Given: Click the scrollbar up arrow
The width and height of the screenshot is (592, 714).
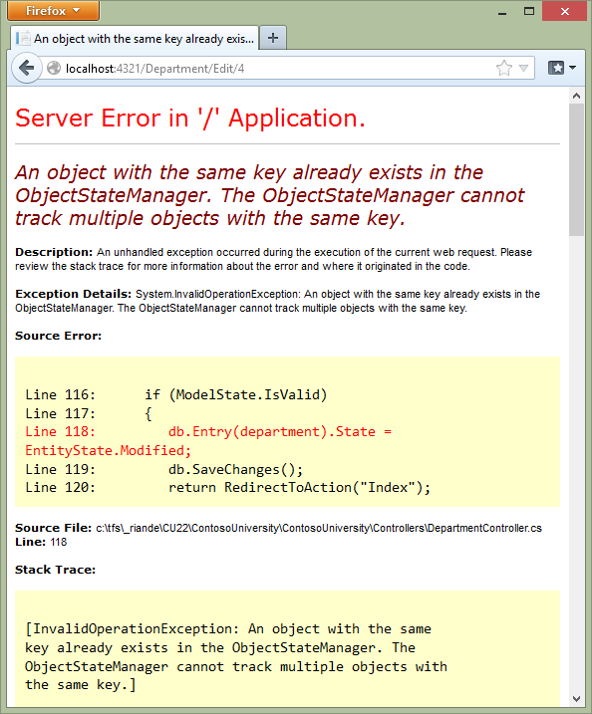Looking at the screenshot, I should [576, 96].
